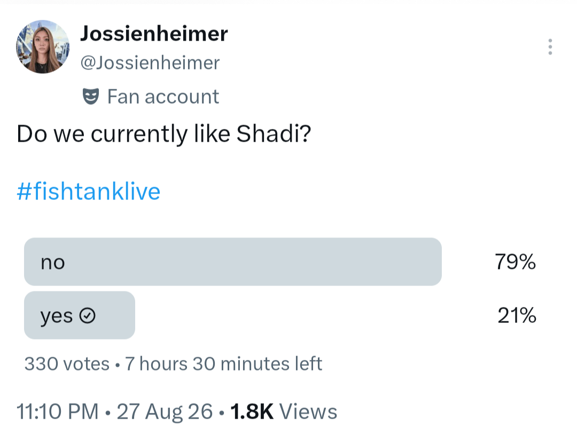Click the Fan account label
Screen dimensions: 577x439
[x=163, y=97]
